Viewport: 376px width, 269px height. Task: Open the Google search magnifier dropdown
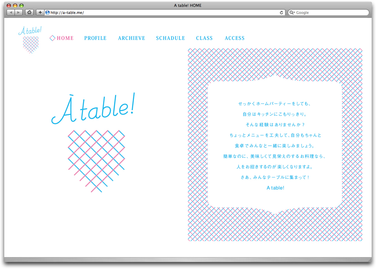[x=292, y=13]
